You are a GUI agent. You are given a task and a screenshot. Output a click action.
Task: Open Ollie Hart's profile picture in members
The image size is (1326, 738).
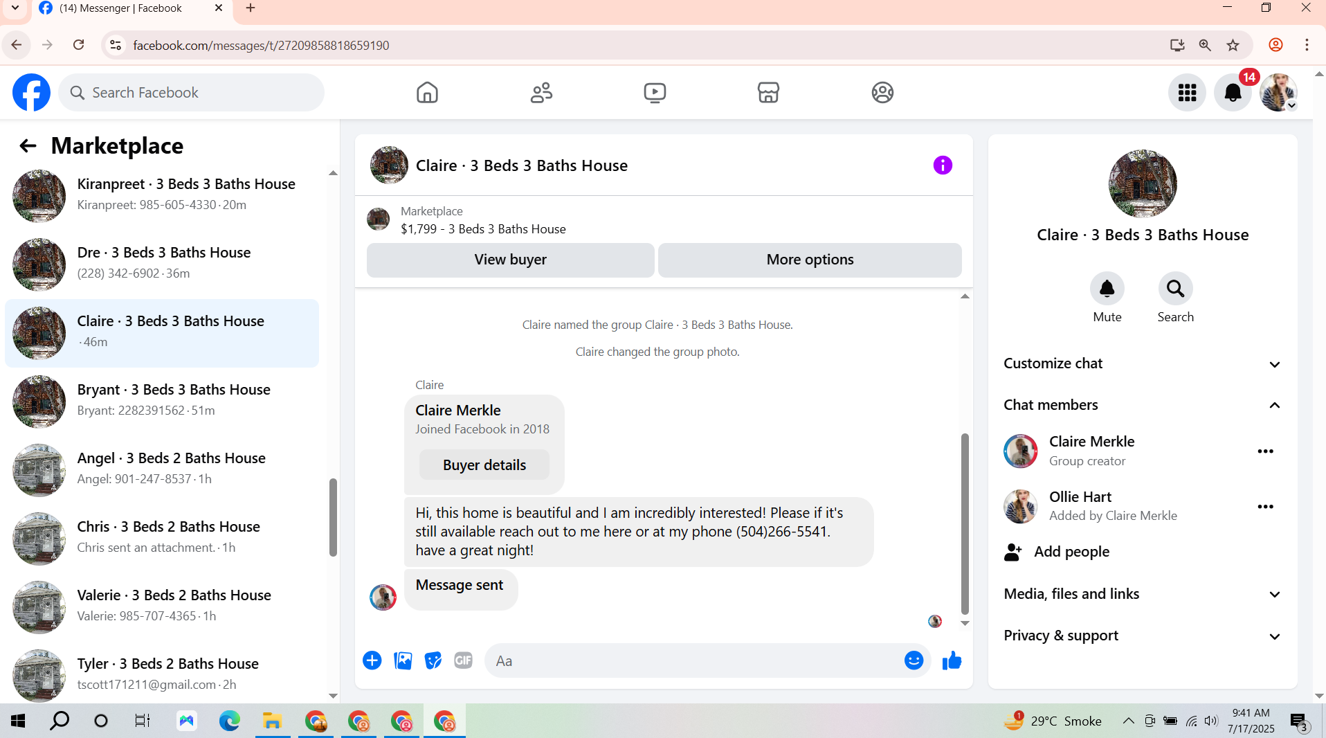click(x=1021, y=507)
